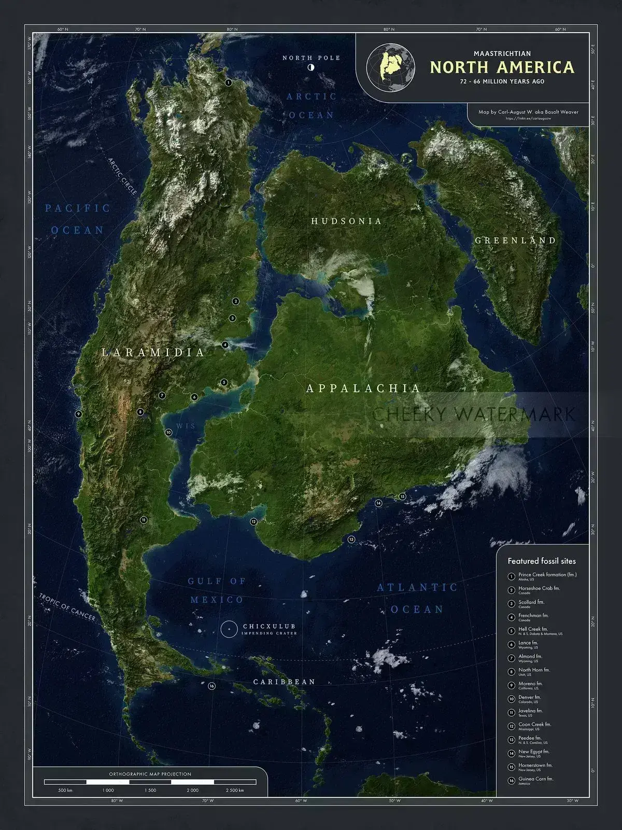
Task: Click the CHICXULUB text label
Action: tap(269, 626)
